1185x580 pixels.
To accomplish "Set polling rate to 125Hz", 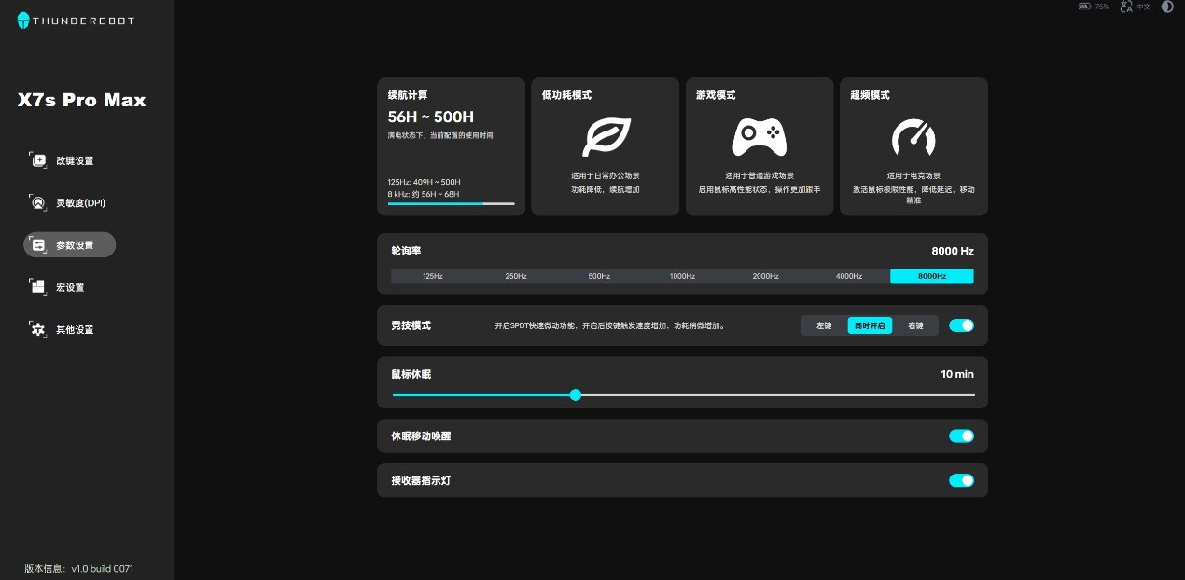I will (x=433, y=276).
